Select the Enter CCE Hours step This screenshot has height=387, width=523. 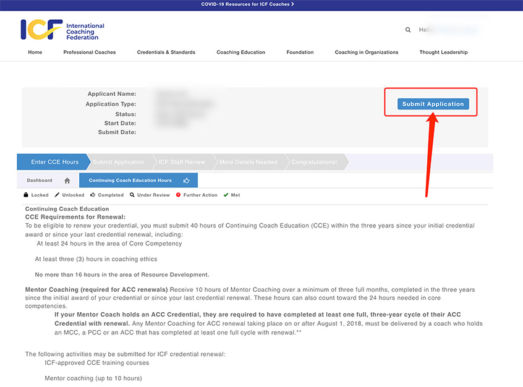(54, 162)
